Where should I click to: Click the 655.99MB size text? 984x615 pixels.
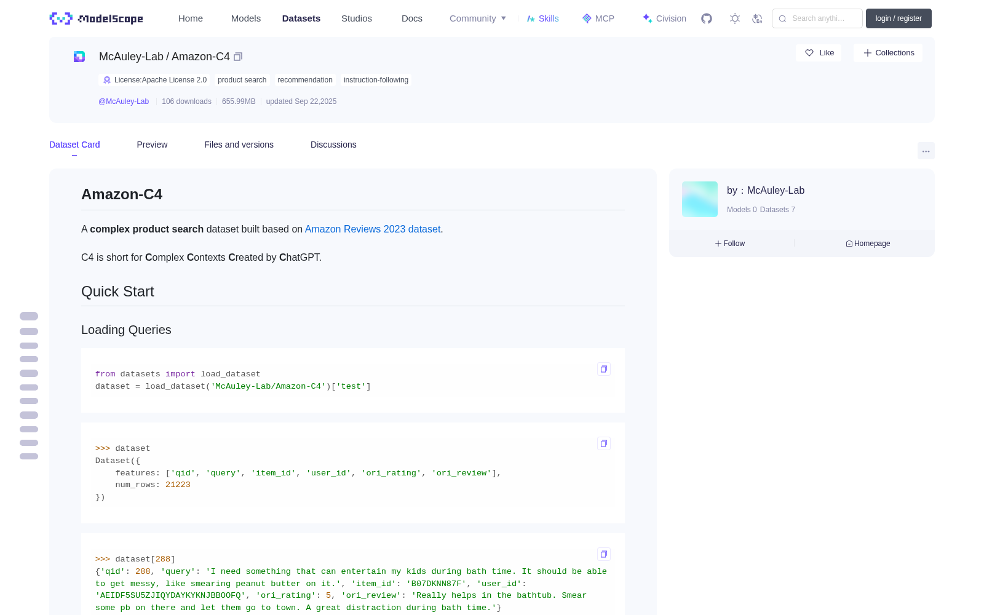click(239, 101)
